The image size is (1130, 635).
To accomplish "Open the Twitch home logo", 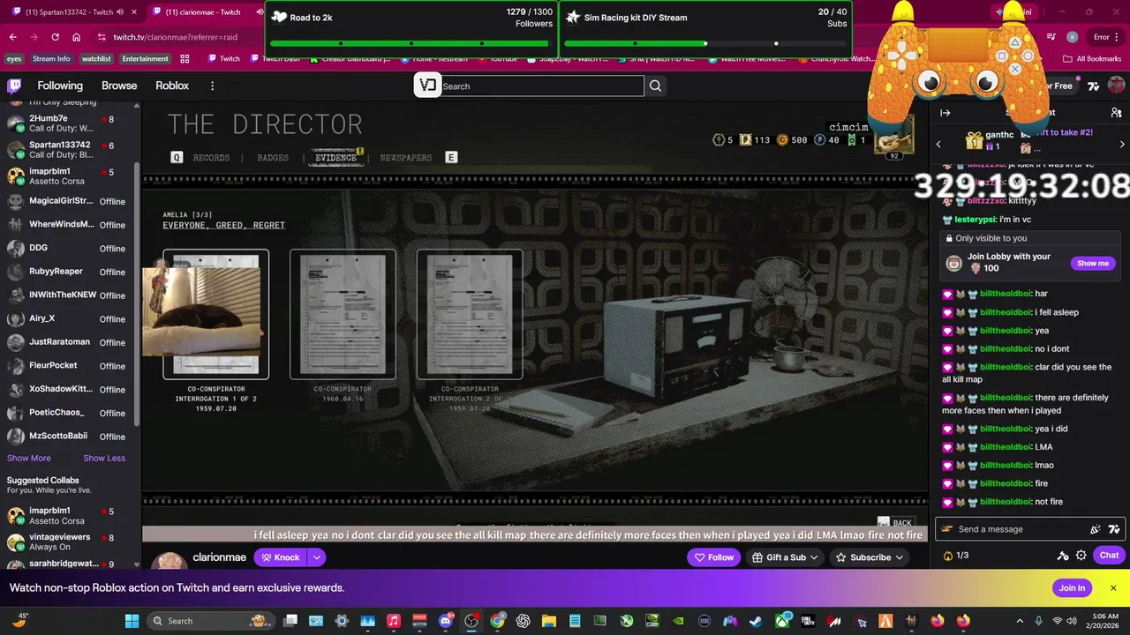I will point(14,86).
